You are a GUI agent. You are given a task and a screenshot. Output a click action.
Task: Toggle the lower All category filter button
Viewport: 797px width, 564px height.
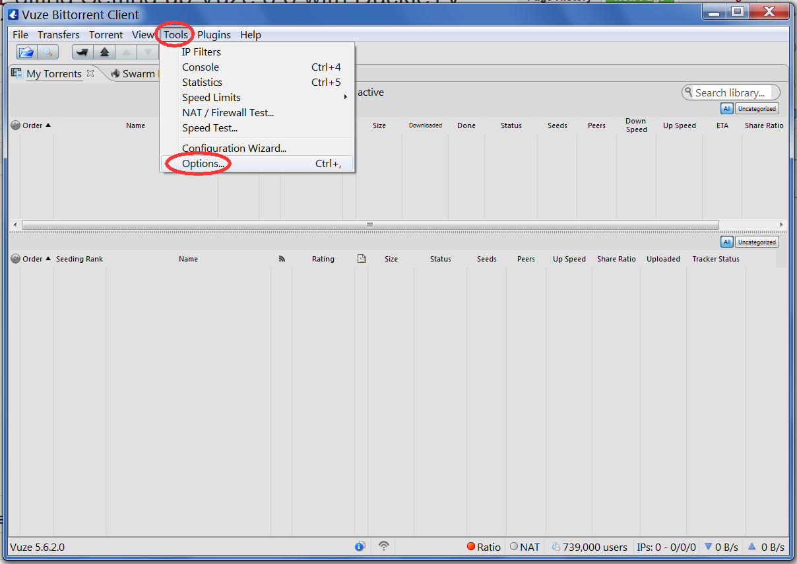(x=726, y=242)
